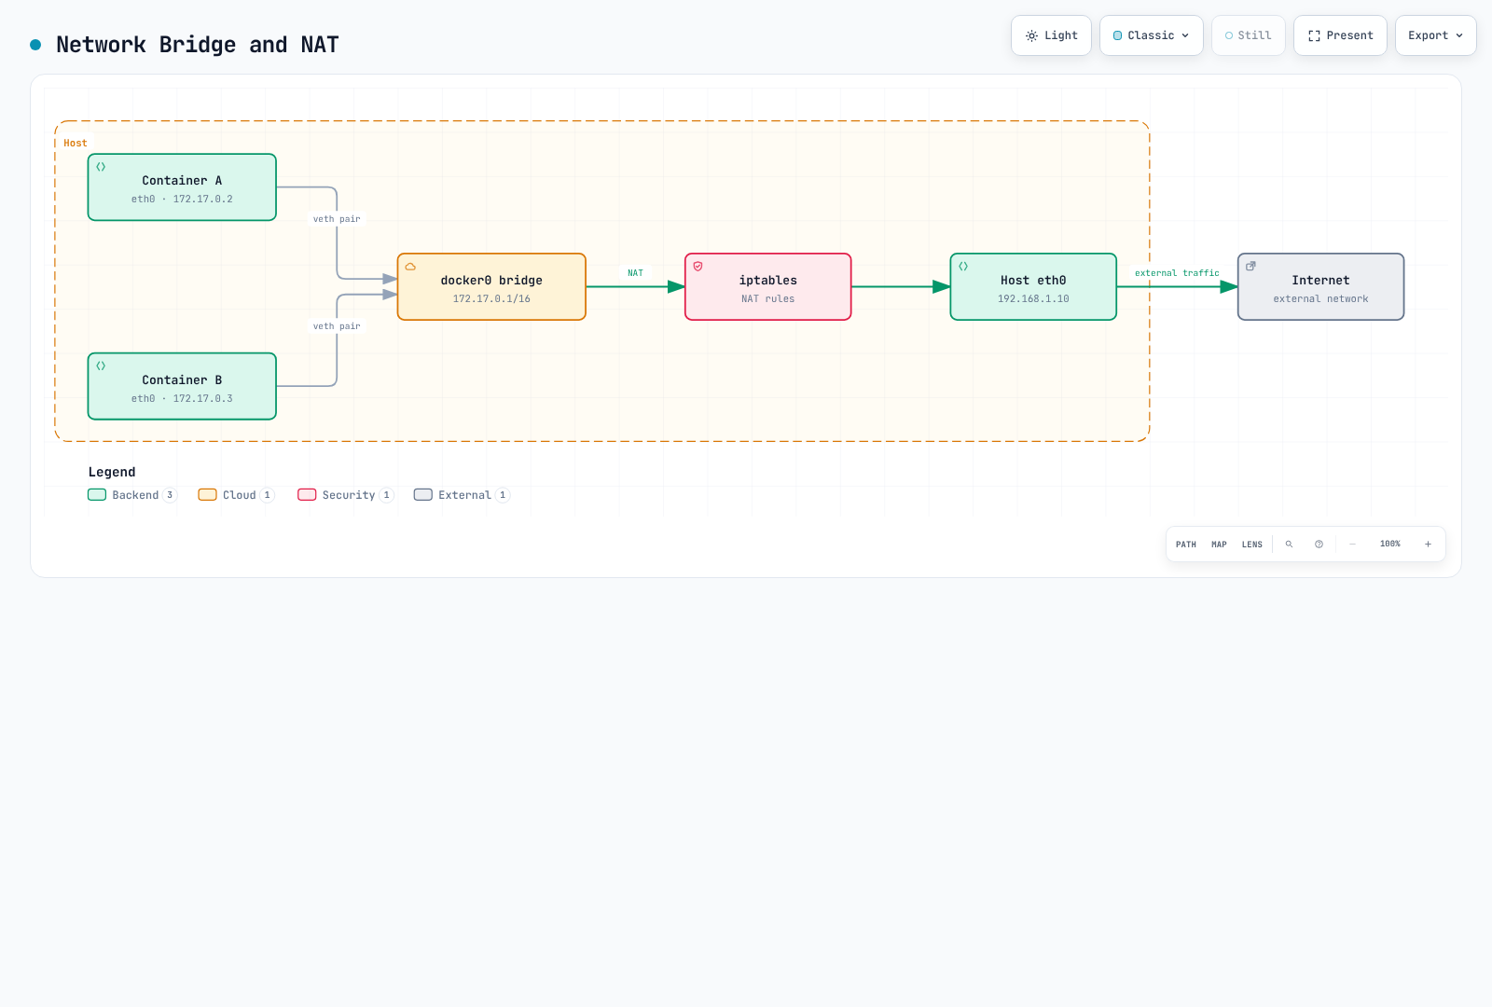
Task: Open help via the question mark icon
Action: (x=1319, y=545)
